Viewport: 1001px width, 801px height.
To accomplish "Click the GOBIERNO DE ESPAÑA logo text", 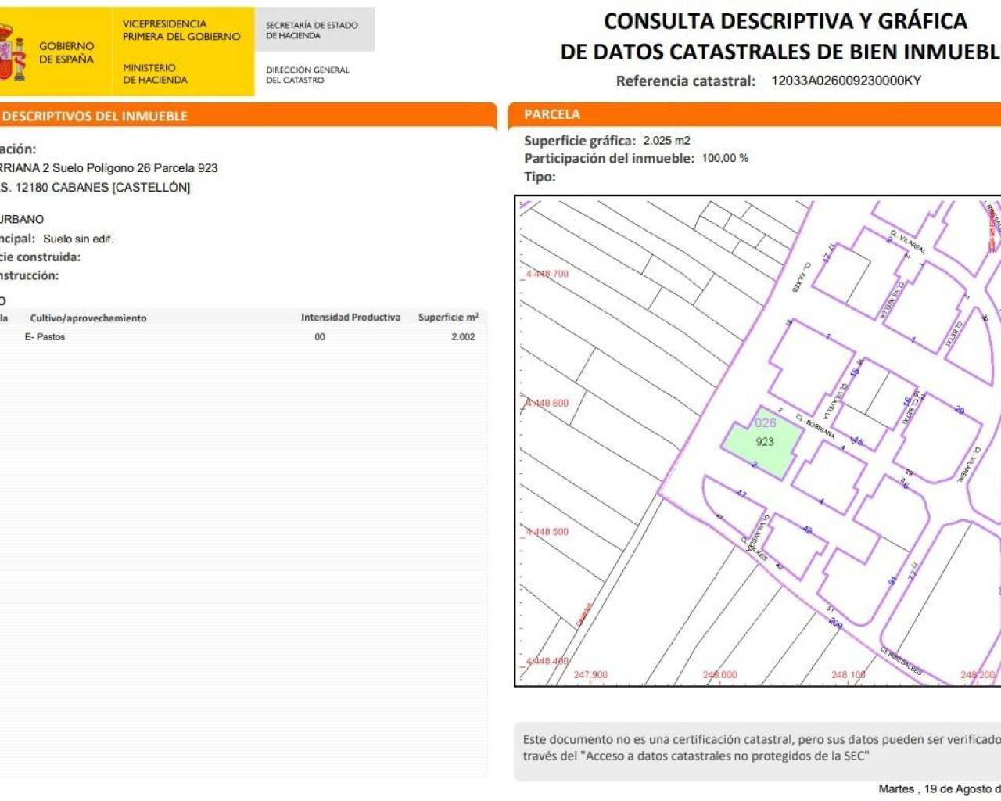I will (66, 52).
